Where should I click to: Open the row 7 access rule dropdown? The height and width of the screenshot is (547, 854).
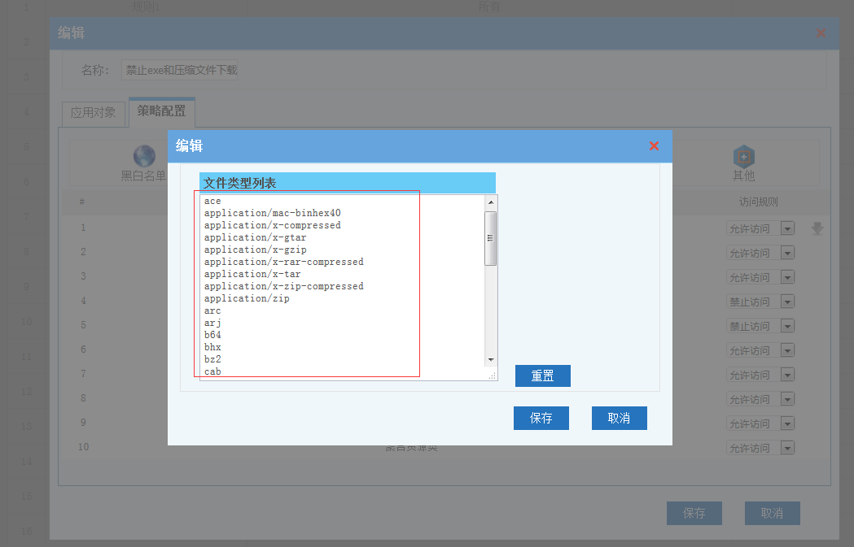[787, 376]
